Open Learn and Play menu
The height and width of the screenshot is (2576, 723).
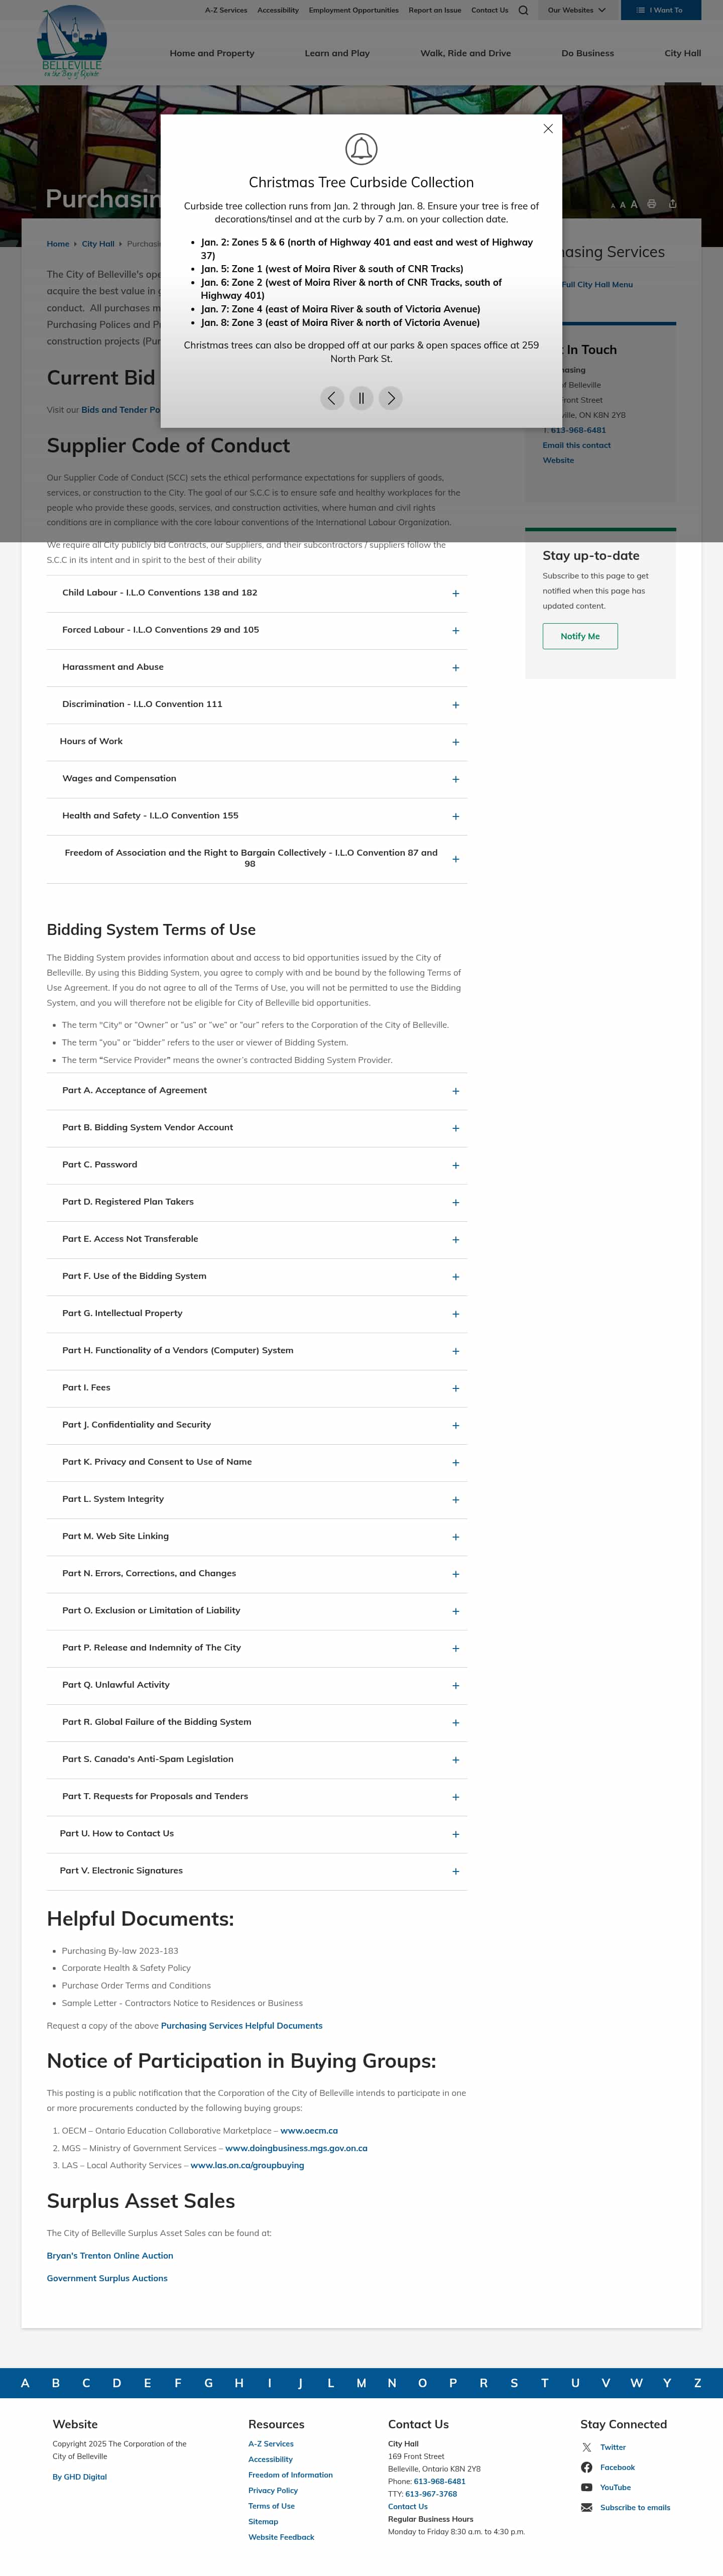click(337, 53)
